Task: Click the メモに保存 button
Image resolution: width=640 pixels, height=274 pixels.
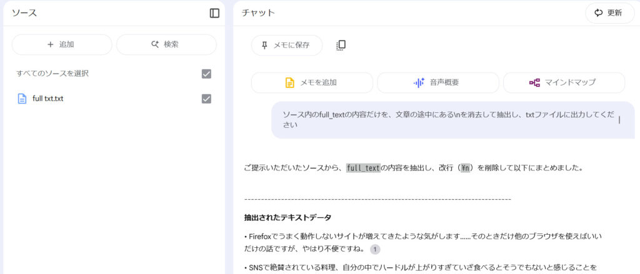Action: coord(287,46)
